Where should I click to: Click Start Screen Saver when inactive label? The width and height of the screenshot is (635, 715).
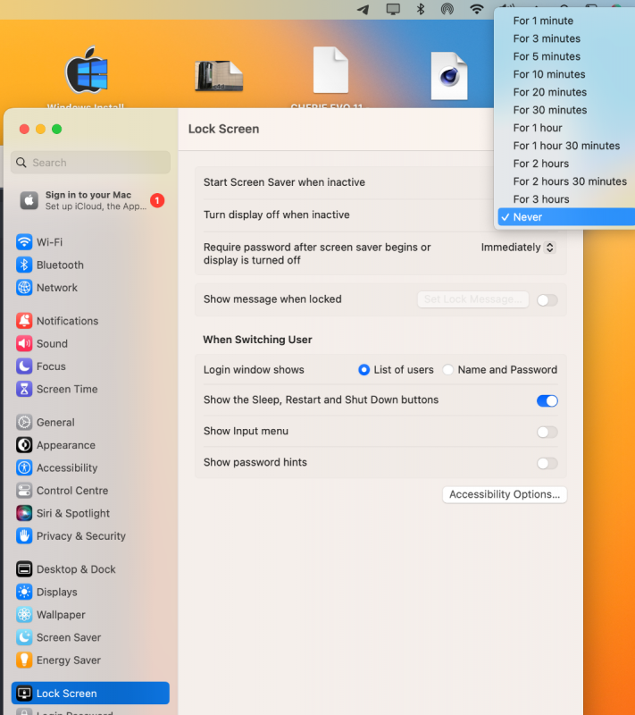pos(284,182)
